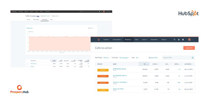The image size is (209, 104).
Task: Open the 'All campaigns' campaign dropdown
Action: coord(124,58)
